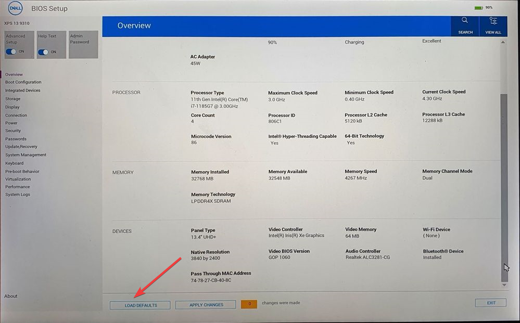This screenshot has width=520, height=323.
Task: Click the vertical scrollbar thumb
Action: 504,187
